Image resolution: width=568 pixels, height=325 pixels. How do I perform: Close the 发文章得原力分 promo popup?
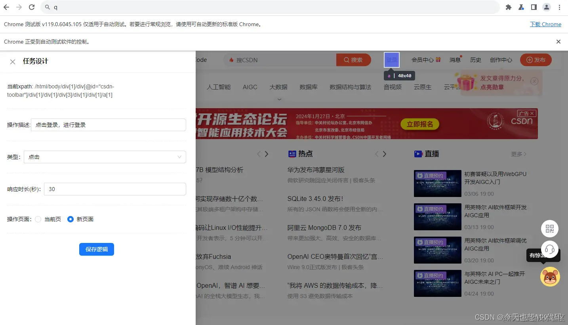point(534,81)
